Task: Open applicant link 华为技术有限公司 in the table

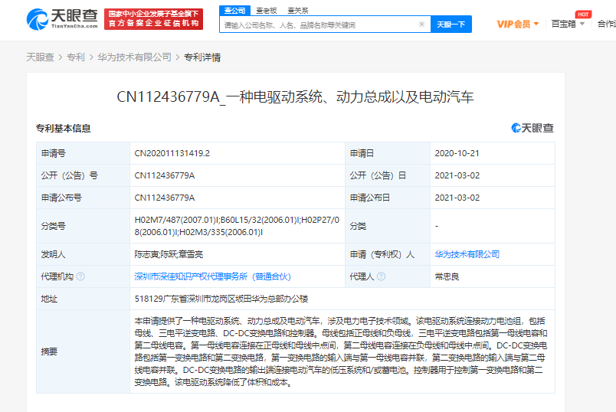Action: pos(467,254)
